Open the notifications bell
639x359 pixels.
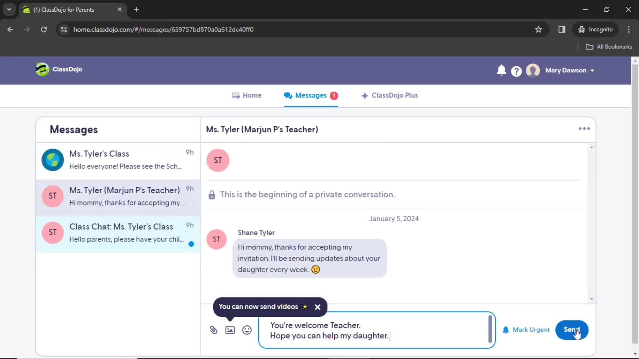(x=501, y=70)
